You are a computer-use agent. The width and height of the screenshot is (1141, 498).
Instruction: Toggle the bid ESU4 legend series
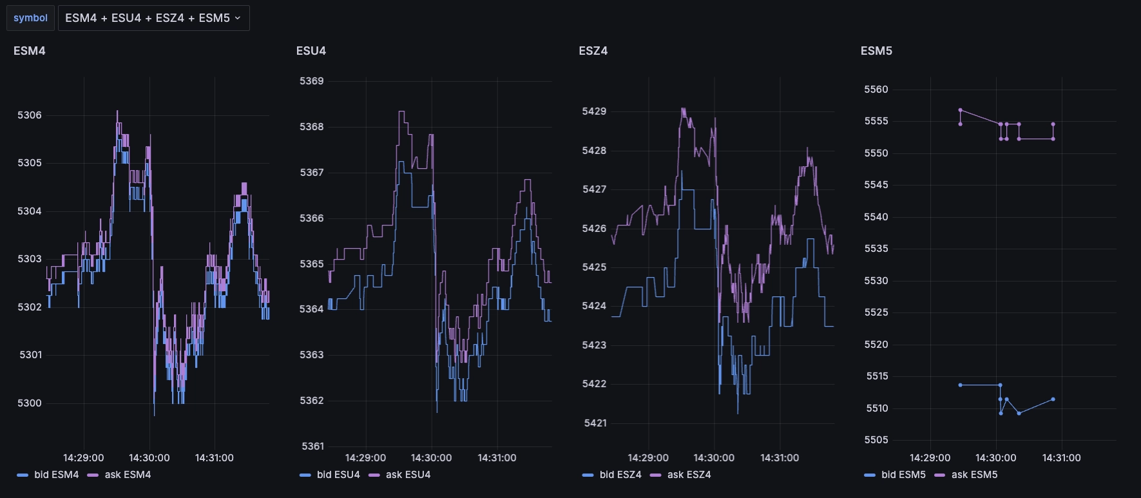[338, 475]
